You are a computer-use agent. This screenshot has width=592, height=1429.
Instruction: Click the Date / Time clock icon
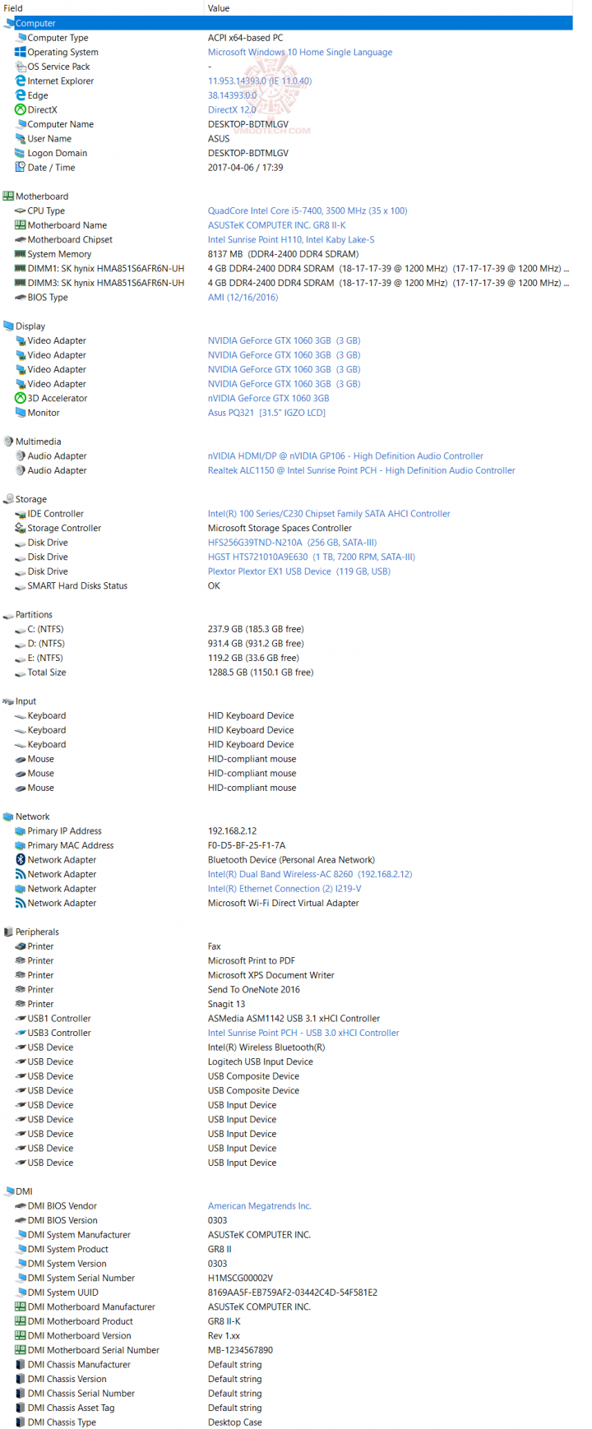[x=21, y=167]
